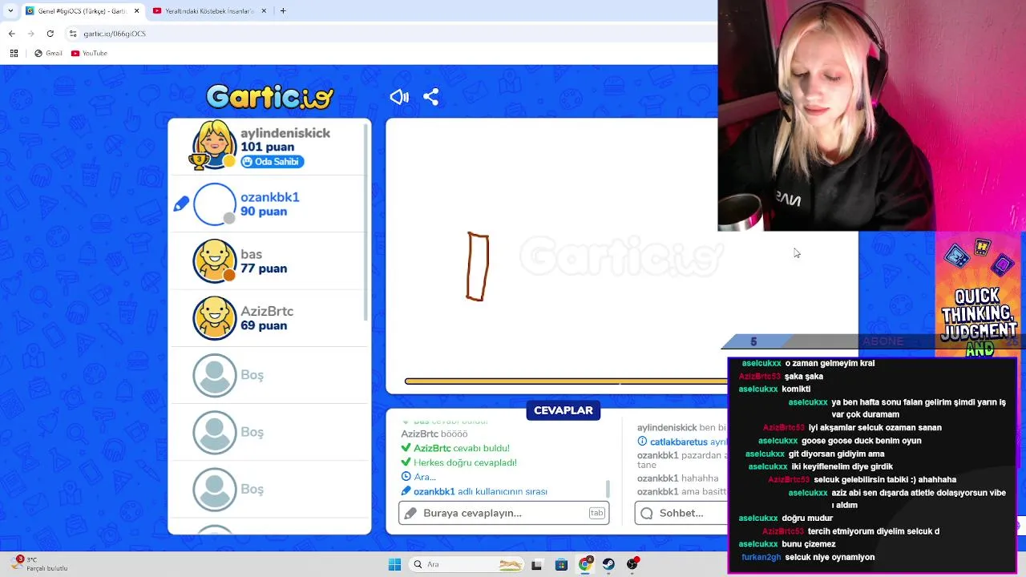Click the 'ozankbk1 hahahha' chat message

coord(678,478)
